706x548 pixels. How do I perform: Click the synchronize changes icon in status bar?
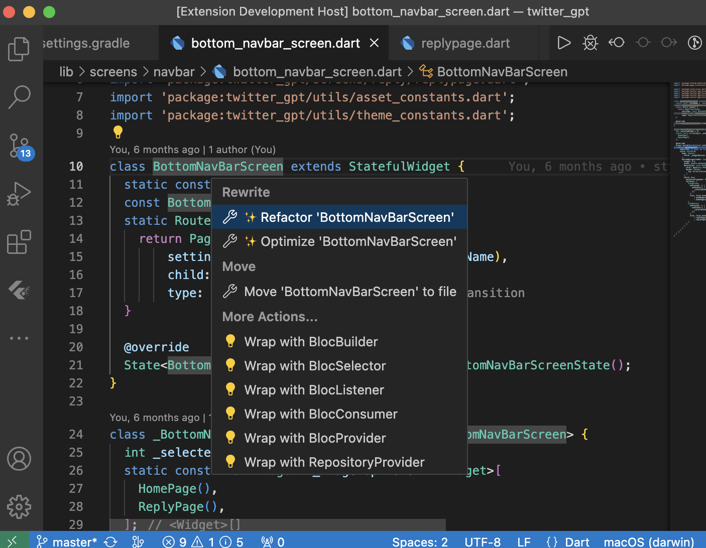pos(110,542)
